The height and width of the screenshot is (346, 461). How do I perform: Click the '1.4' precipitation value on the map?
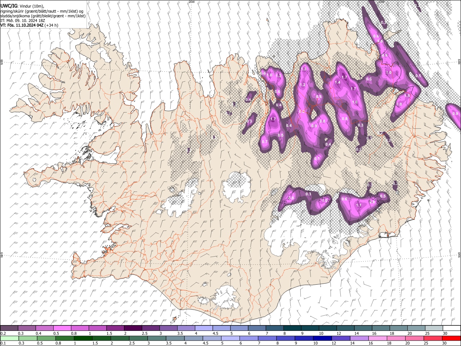point(337,83)
